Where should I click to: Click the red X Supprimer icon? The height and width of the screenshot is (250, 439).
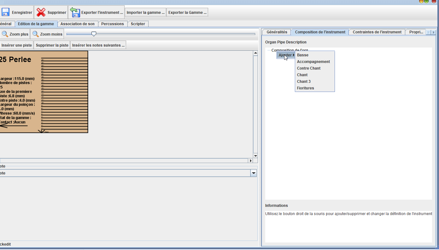tap(41, 12)
